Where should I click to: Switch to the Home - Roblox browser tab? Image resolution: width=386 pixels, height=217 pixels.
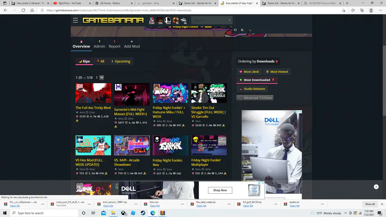pos(114,3)
